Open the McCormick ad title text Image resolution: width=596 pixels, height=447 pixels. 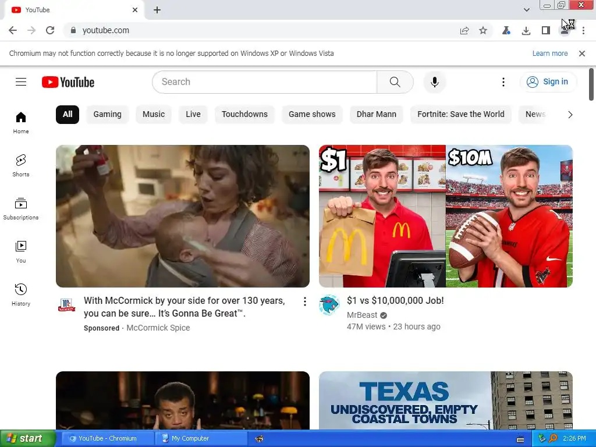185,307
